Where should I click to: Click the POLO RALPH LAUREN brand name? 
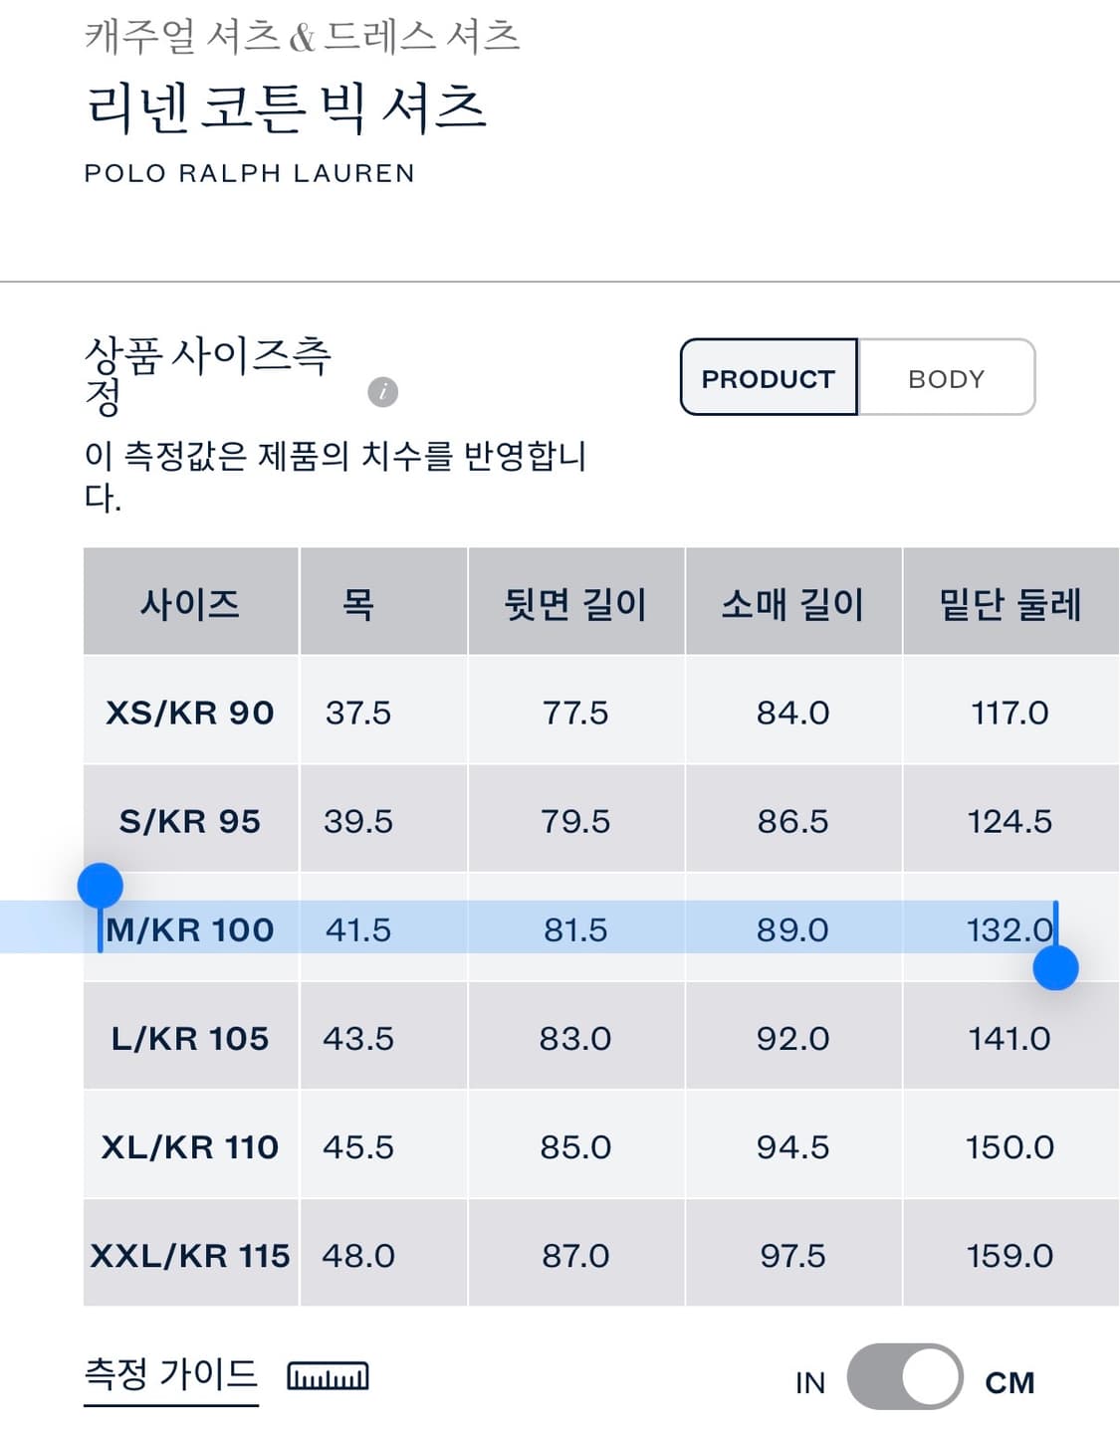[249, 173]
